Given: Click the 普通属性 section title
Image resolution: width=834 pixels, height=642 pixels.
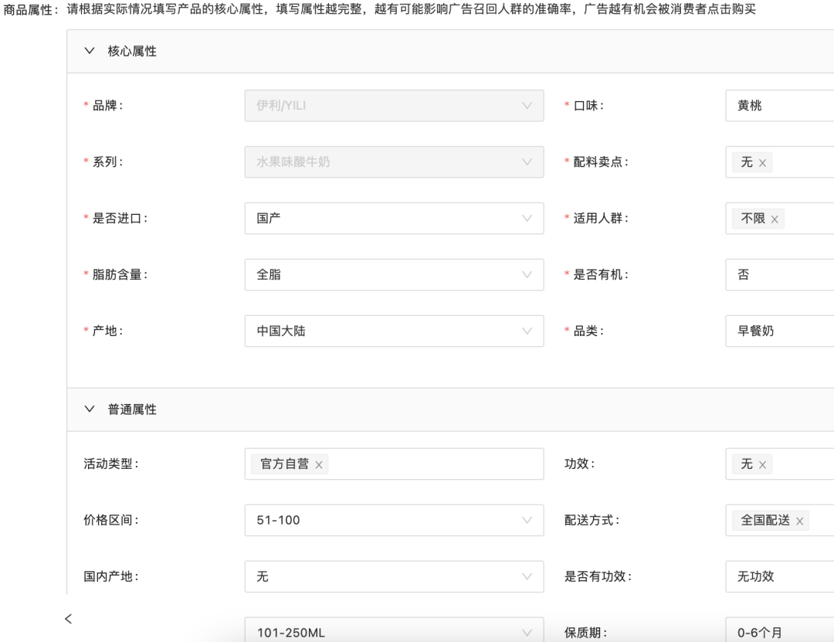Looking at the screenshot, I should point(132,409).
